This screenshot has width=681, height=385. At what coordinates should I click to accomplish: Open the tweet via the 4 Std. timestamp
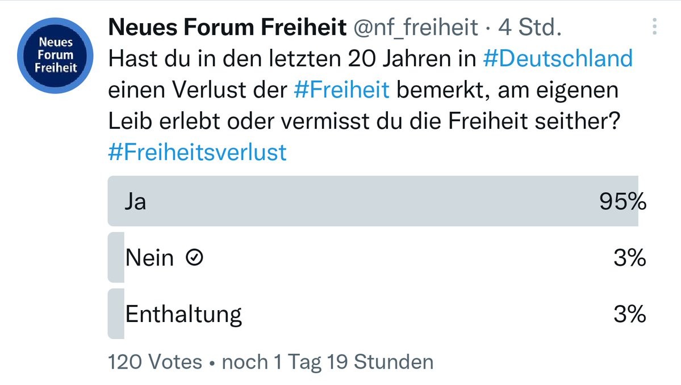(x=530, y=27)
